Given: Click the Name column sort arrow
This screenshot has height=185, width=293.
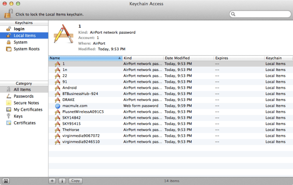Looking at the screenshot, I should click(x=119, y=58).
